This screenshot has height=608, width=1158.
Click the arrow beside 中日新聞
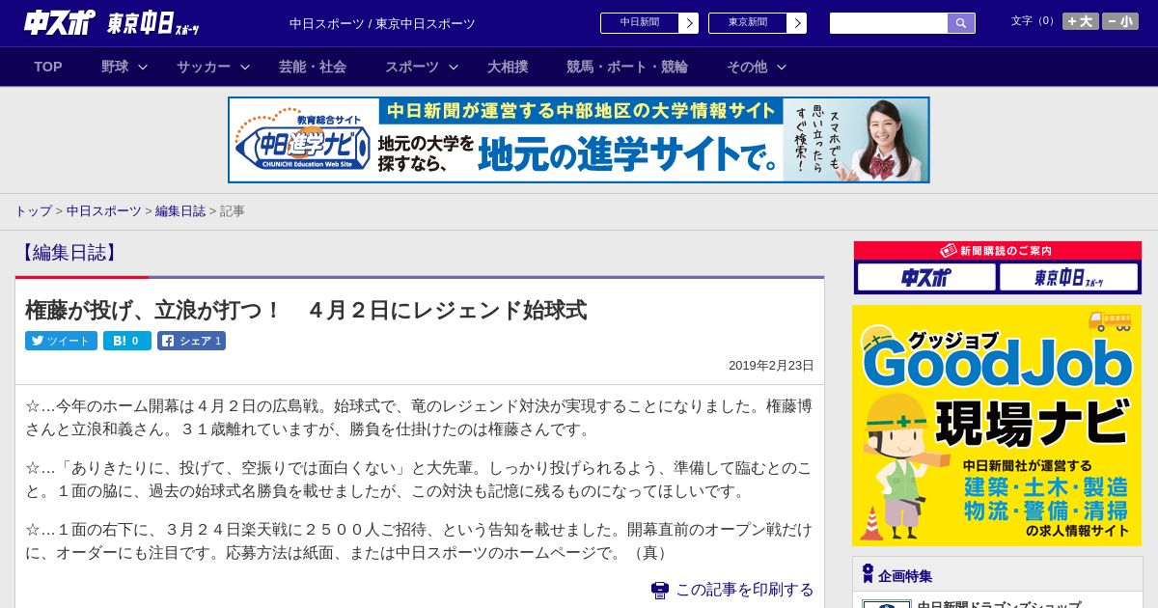pyautogui.click(x=689, y=23)
